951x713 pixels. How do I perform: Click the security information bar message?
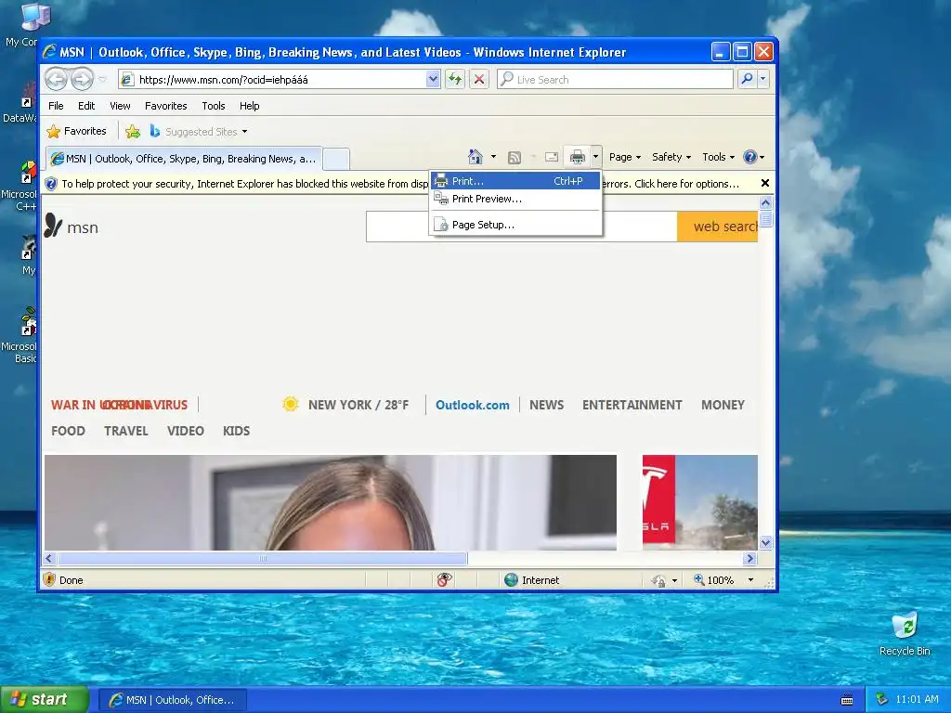(x=400, y=184)
